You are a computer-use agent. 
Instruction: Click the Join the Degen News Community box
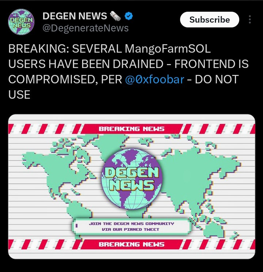[x=131, y=227]
